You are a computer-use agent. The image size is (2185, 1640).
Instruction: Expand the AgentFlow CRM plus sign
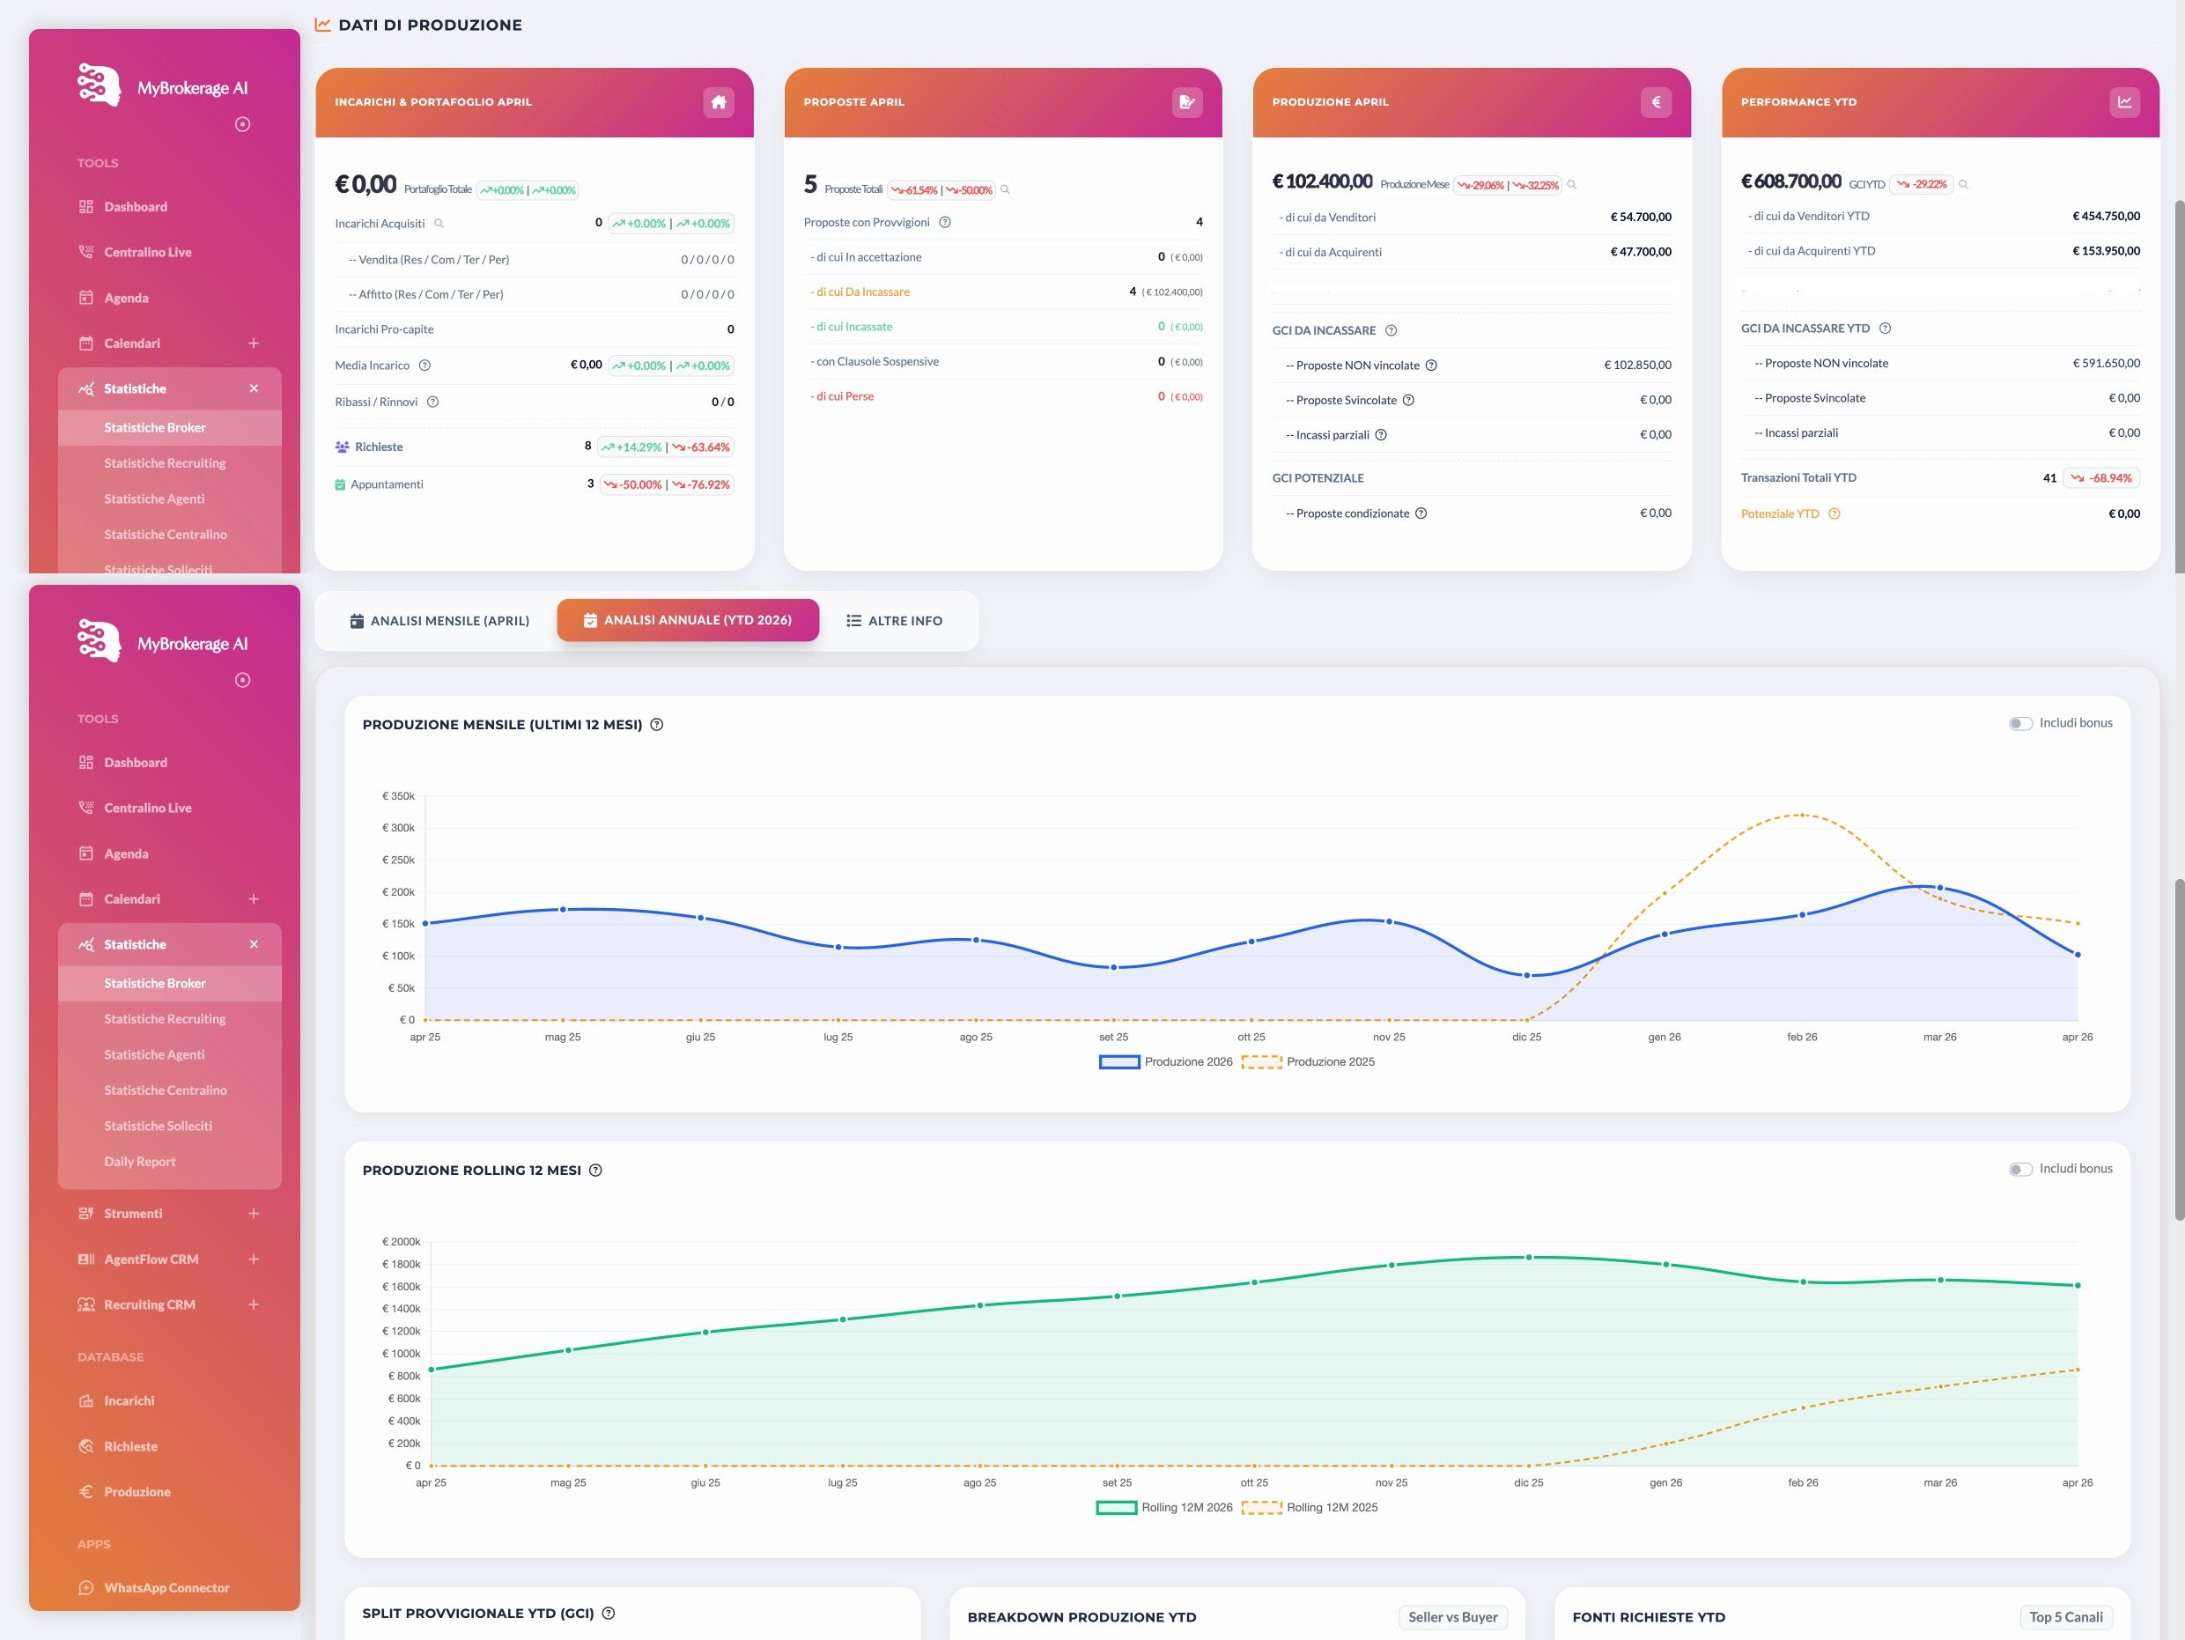point(253,1259)
